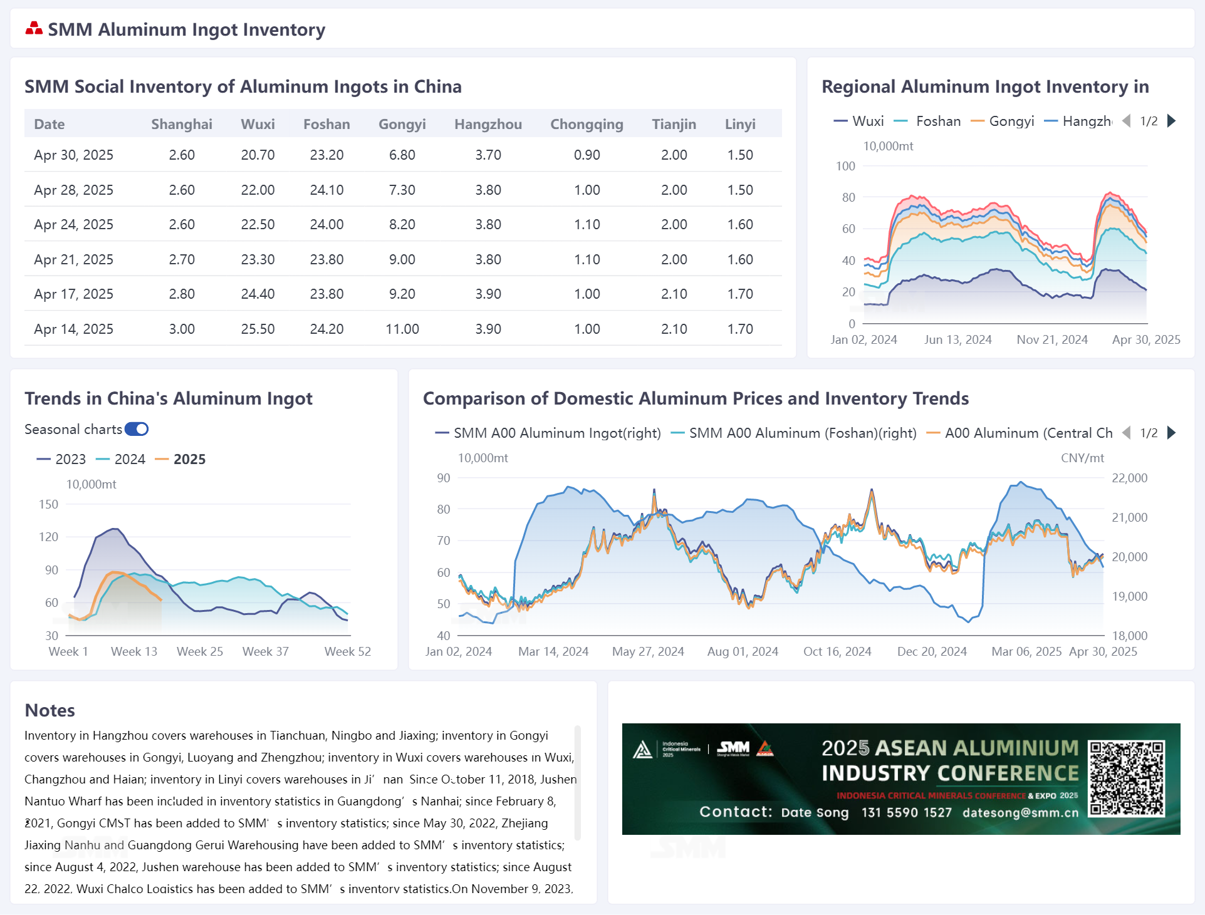Viewport: 1205px width, 915px height.
Task: Select the Apr 28, 2025 date cell
Action: tap(73, 190)
